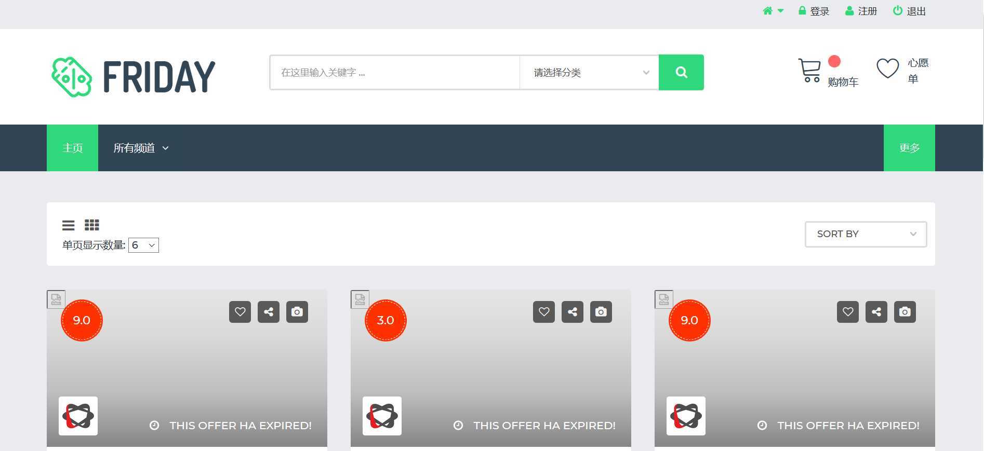Open the 心愿单 wishlist text
Viewport: 984px width, 451px height.
(918, 71)
